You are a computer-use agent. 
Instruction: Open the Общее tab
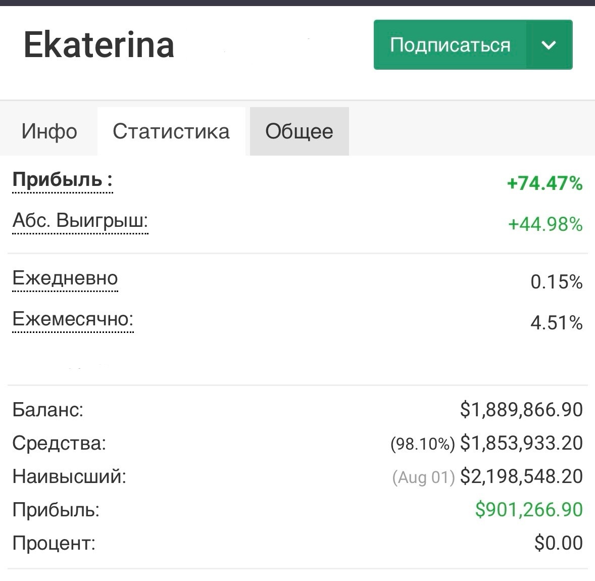click(299, 131)
